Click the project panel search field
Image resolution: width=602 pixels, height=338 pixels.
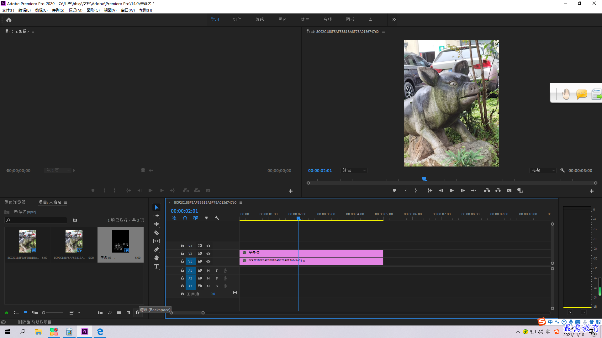tap(36, 220)
